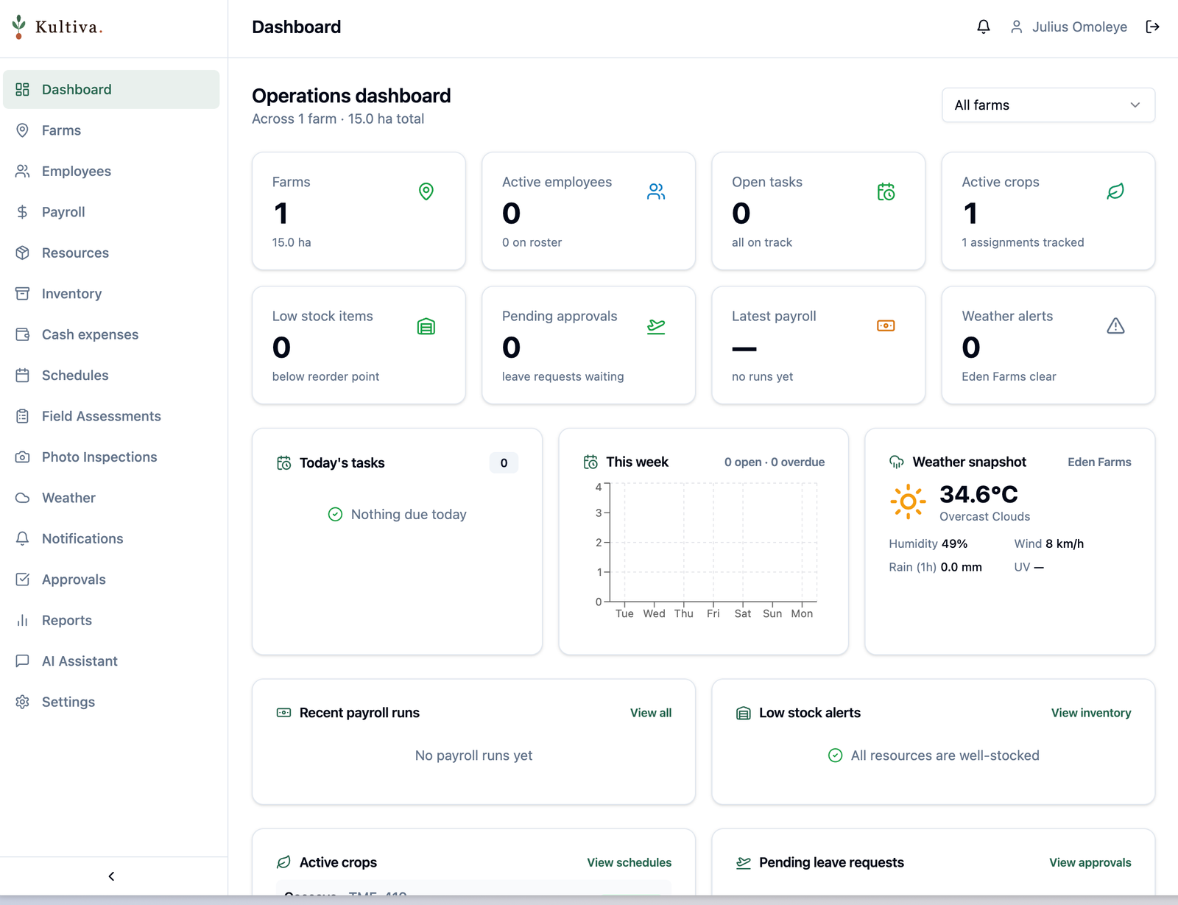The image size is (1178, 905).
Task: Click the Kultiva sprout logo icon
Action: (x=19, y=27)
